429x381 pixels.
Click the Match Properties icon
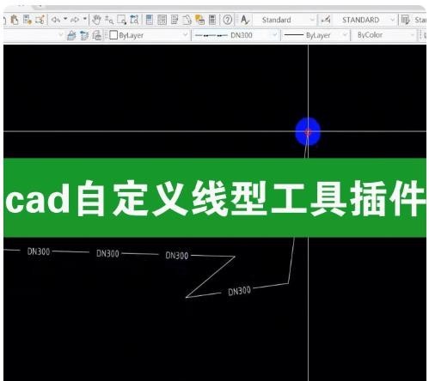(28, 20)
